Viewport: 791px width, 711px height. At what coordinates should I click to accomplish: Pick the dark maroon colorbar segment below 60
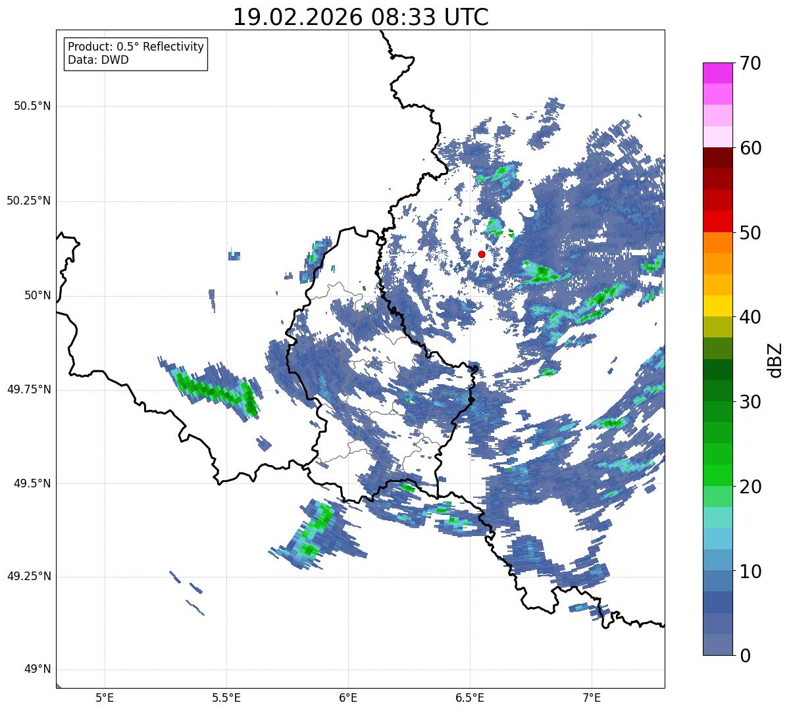click(718, 158)
